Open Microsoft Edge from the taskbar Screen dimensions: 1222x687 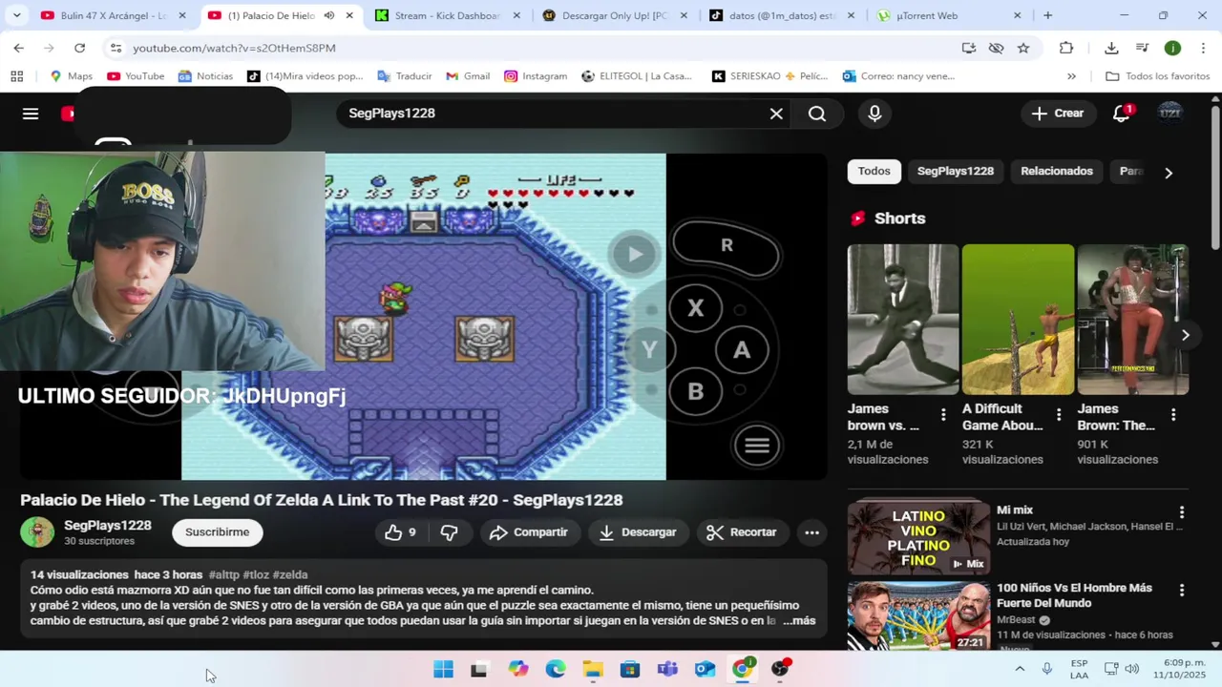pyautogui.click(x=556, y=669)
